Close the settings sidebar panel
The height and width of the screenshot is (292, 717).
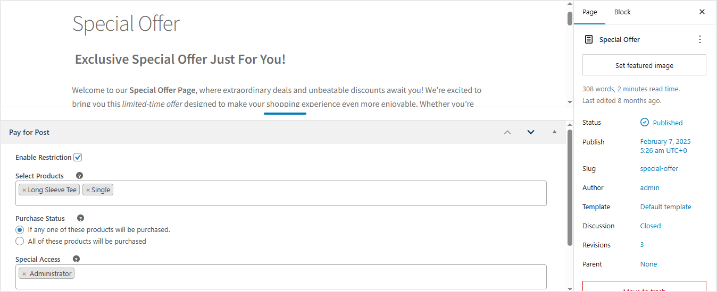702,12
